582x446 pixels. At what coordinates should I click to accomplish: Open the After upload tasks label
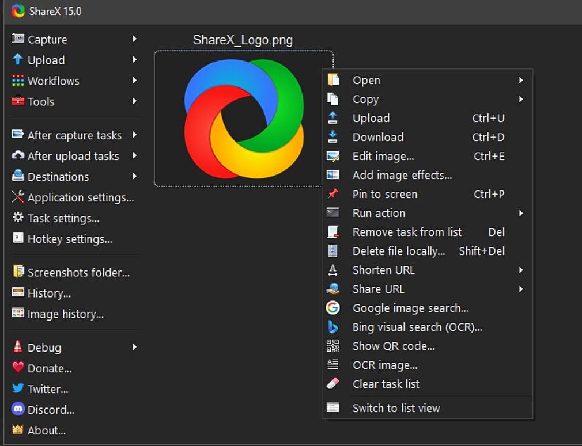coord(74,156)
